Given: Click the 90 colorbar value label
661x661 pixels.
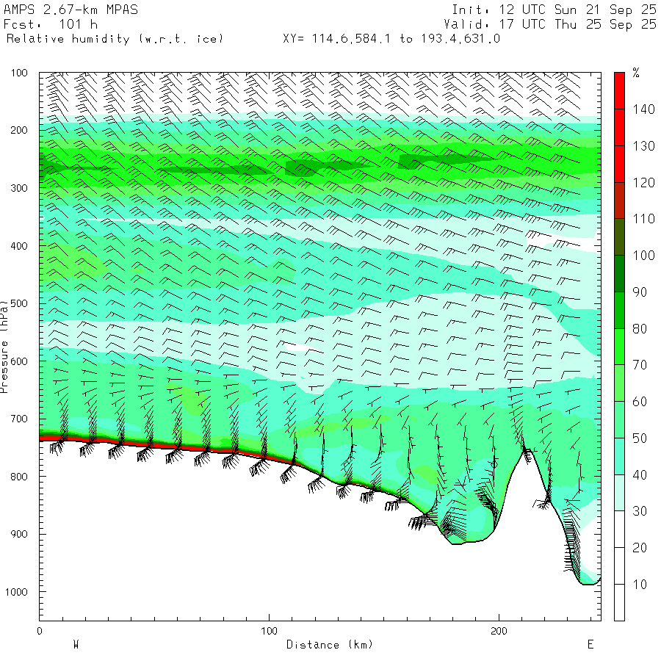Looking at the screenshot, I should [640, 292].
